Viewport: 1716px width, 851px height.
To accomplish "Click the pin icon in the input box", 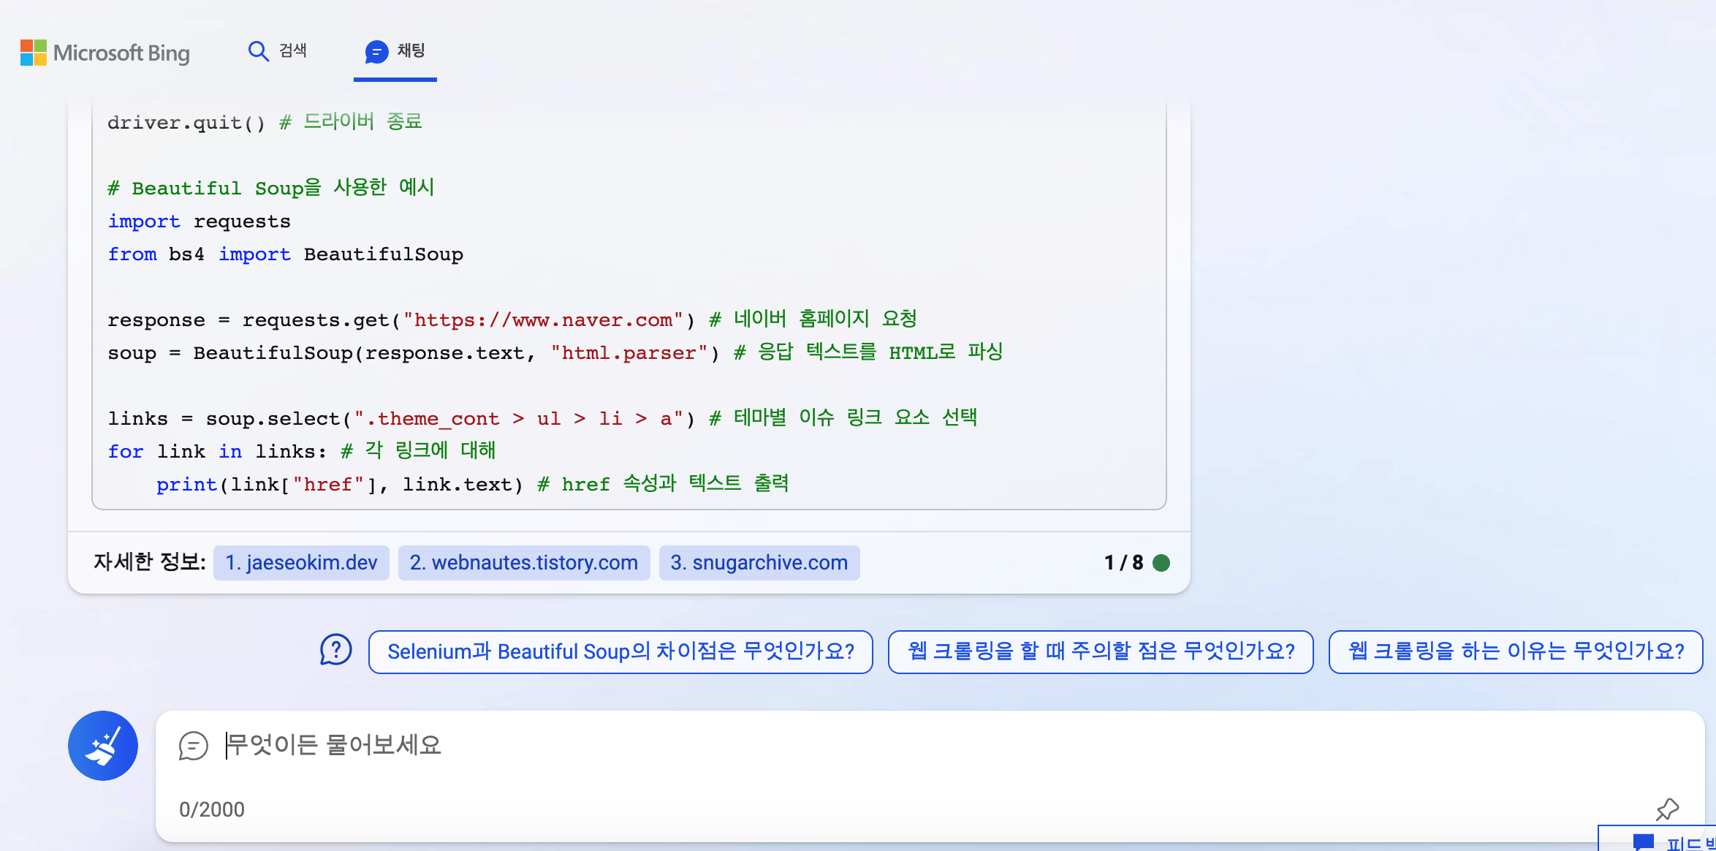I will pyautogui.click(x=1667, y=809).
